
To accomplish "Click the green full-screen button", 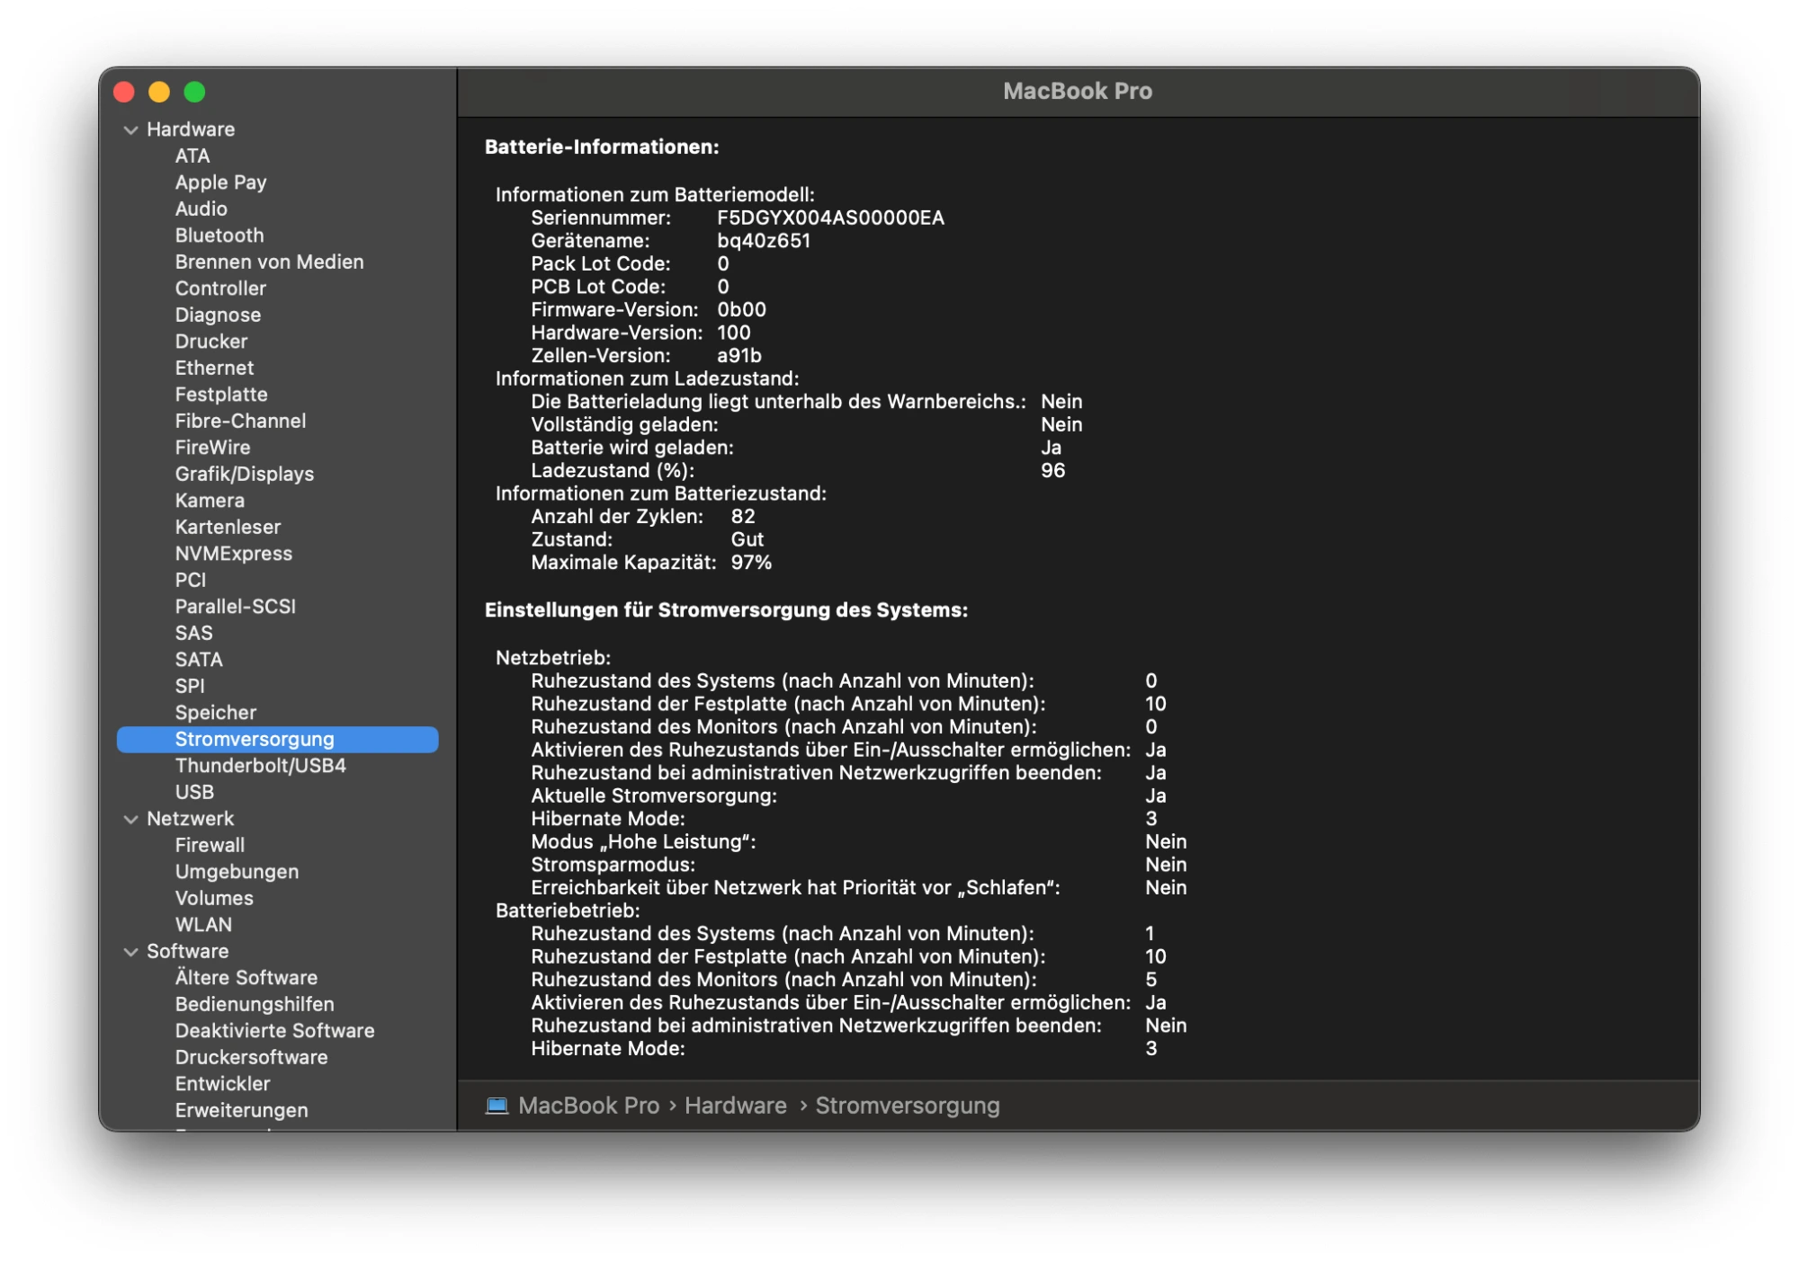I will (x=194, y=92).
